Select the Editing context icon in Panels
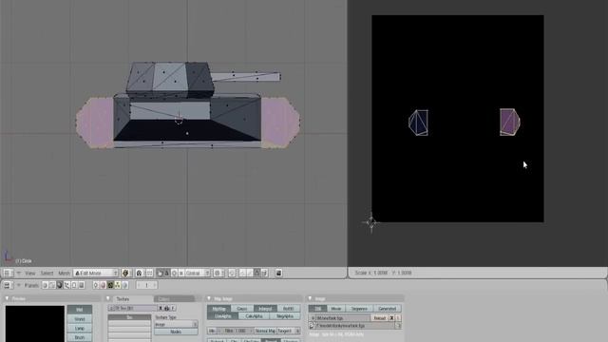Screen dimensions: 608x342 pyautogui.click(x=74, y=285)
